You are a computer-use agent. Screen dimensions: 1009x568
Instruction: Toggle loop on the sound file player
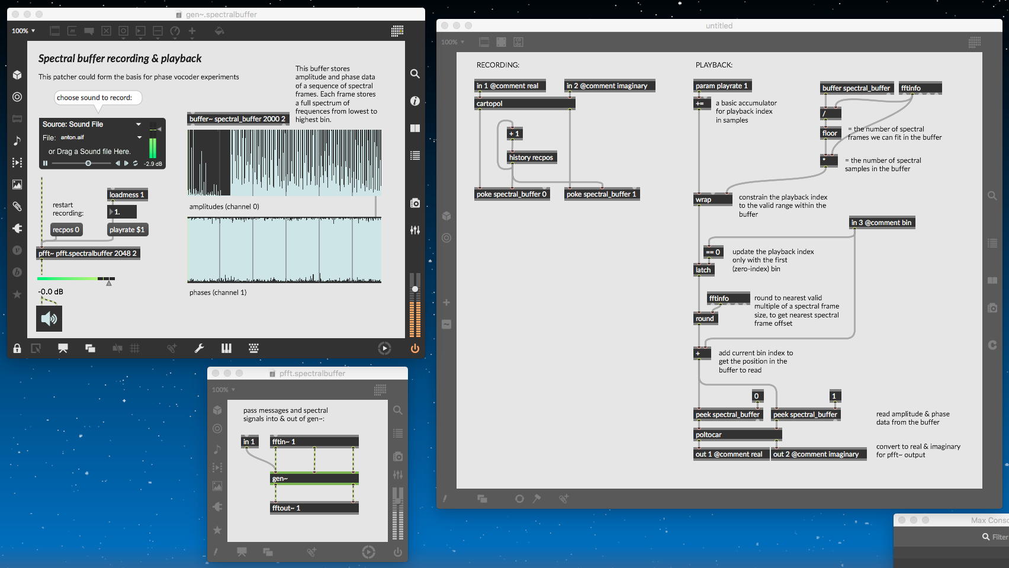tap(136, 163)
